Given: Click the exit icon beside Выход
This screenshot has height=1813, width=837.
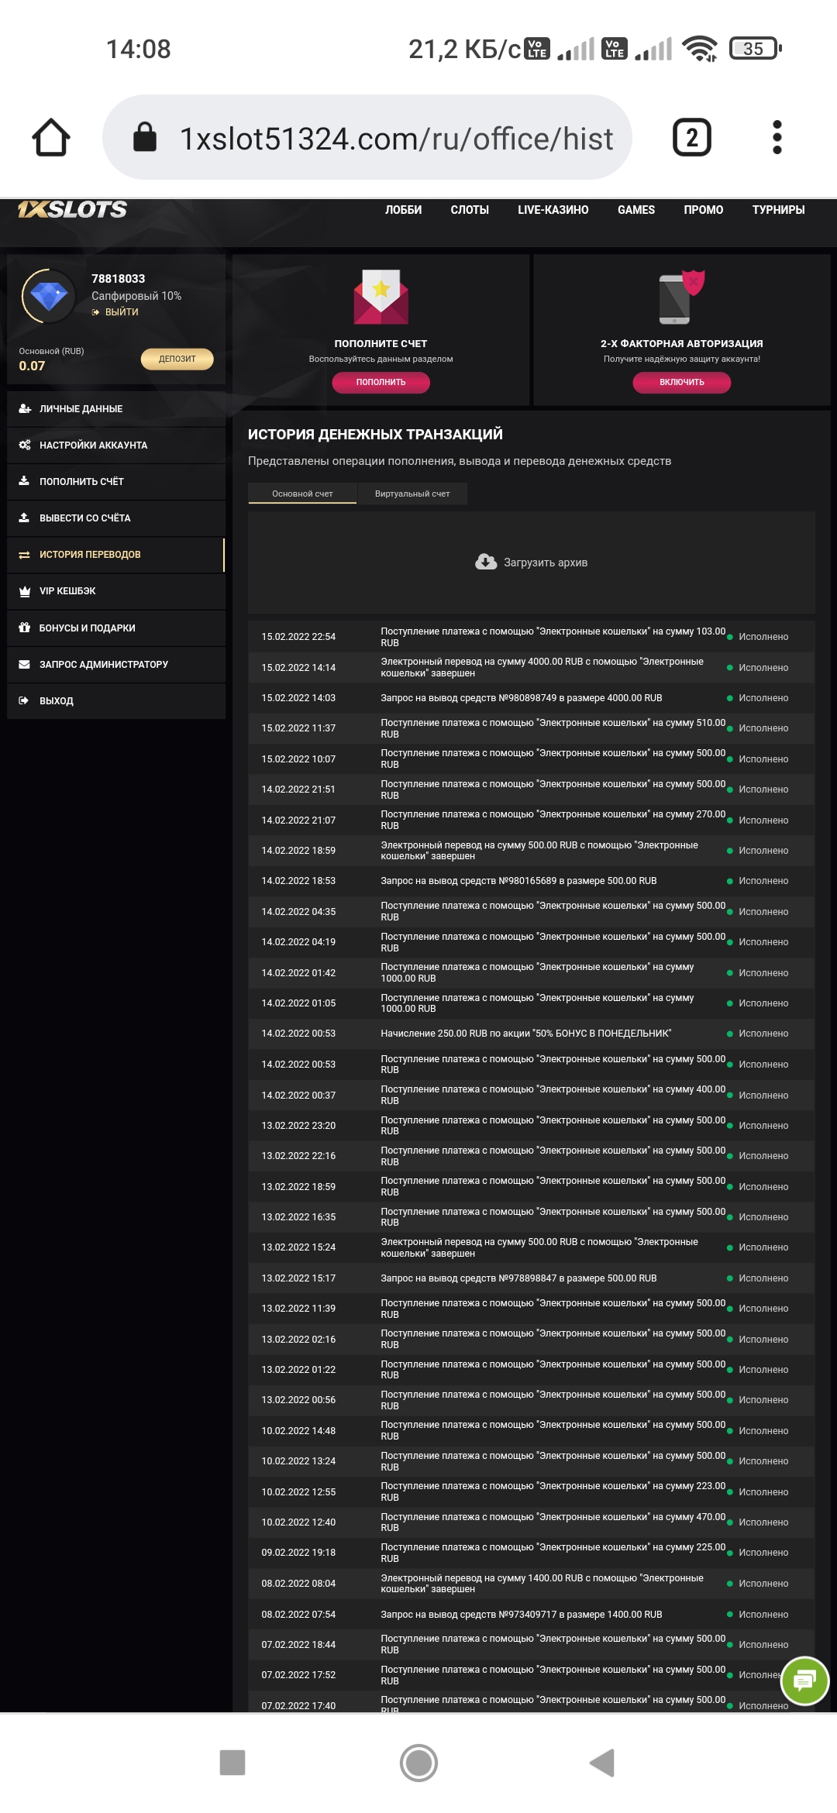Looking at the screenshot, I should tap(24, 700).
